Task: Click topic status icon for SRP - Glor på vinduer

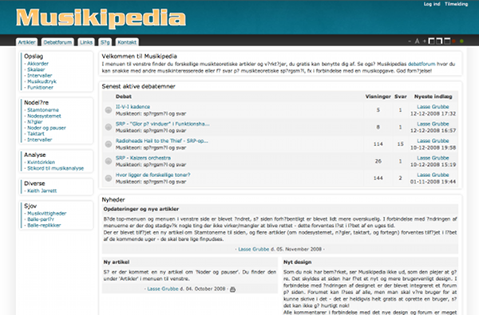Action: click(109, 127)
